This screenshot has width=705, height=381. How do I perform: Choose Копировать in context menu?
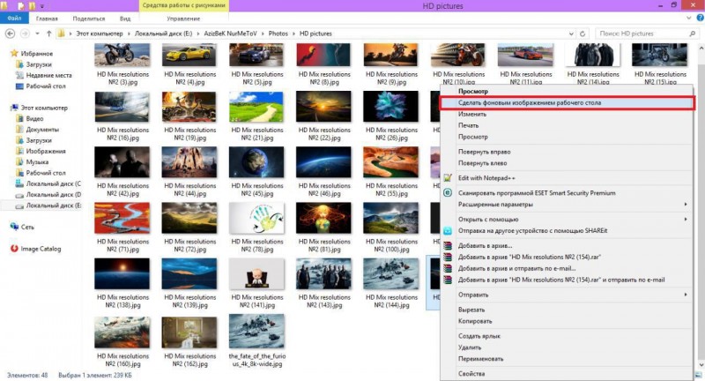pyautogui.click(x=567, y=321)
